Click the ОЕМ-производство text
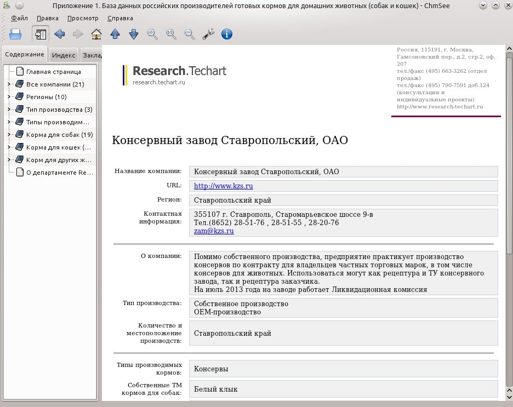This screenshot has width=513, height=407. 227,312
